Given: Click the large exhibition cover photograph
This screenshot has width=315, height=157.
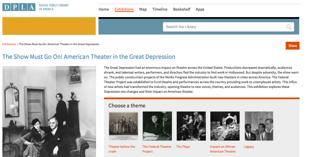Looking at the screenshot, I should 49,111.
